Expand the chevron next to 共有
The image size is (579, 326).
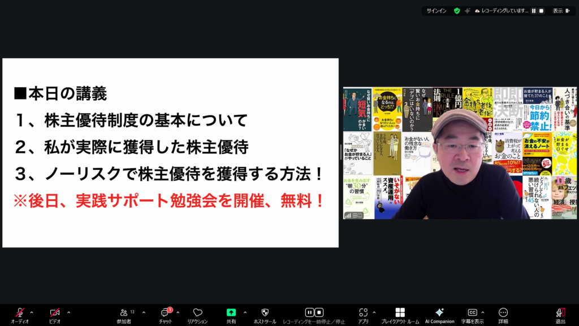pos(245,312)
